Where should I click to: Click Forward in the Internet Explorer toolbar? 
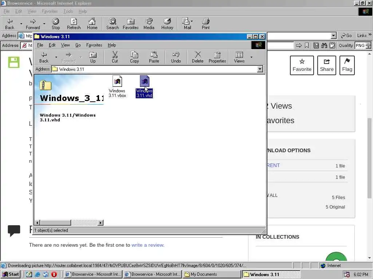pos(33,24)
